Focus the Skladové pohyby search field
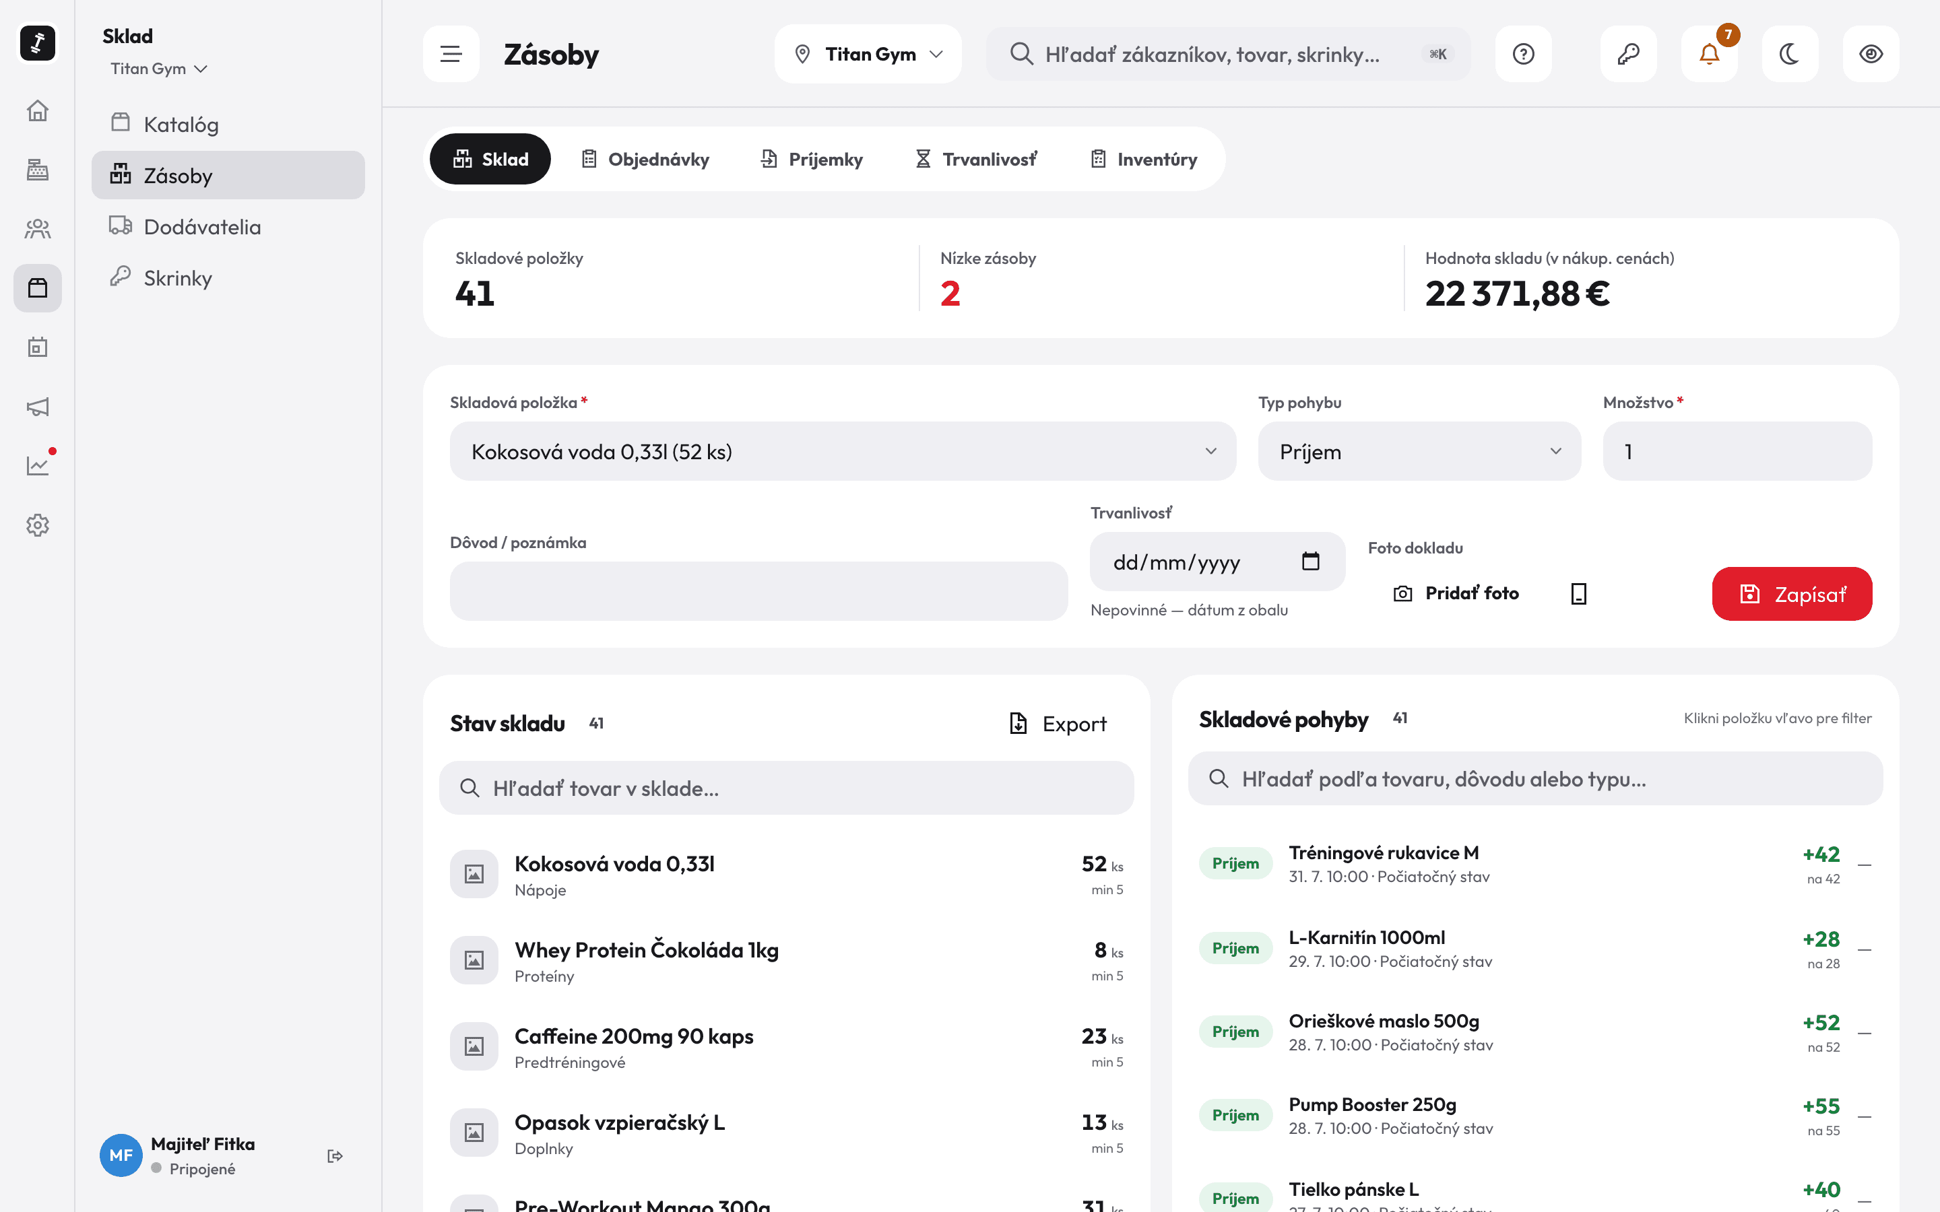Viewport: 1940px width, 1212px height. pyautogui.click(x=1534, y=778)
